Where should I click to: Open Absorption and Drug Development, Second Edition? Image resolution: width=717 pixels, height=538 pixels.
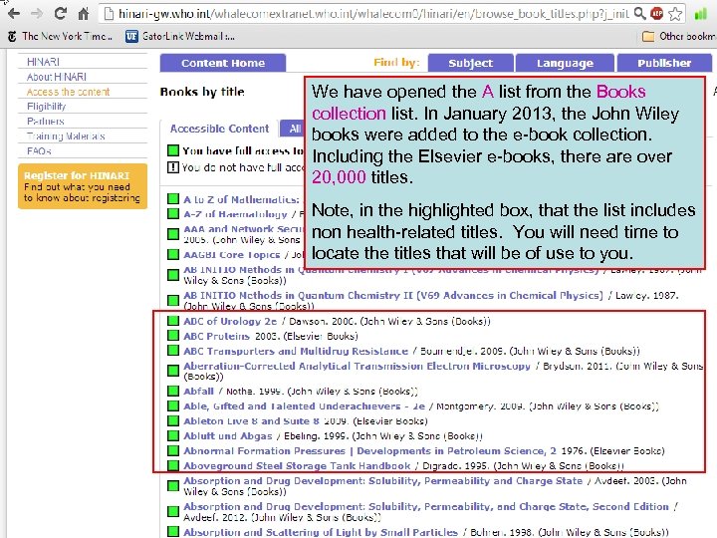pyautogui.click(x=426, y=506)
